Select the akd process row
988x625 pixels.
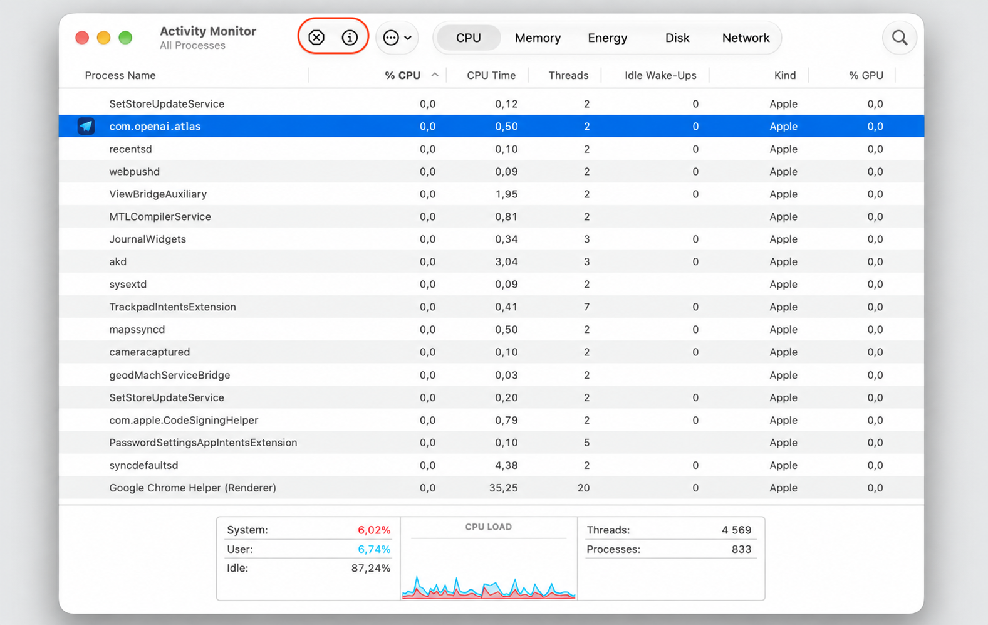click(491, 261)
